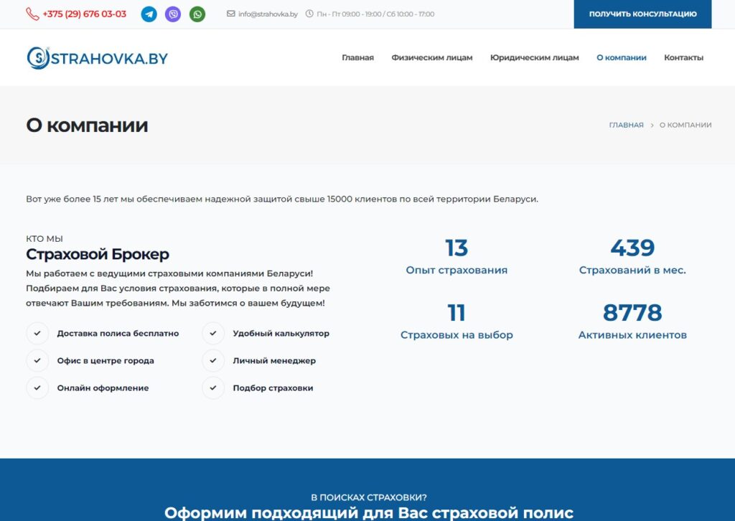
Task: Open the О компании menu item
Action: click(621, 57)
